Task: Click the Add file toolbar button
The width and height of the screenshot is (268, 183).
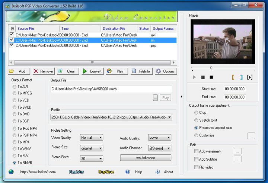Action: [x=18, y=71]
